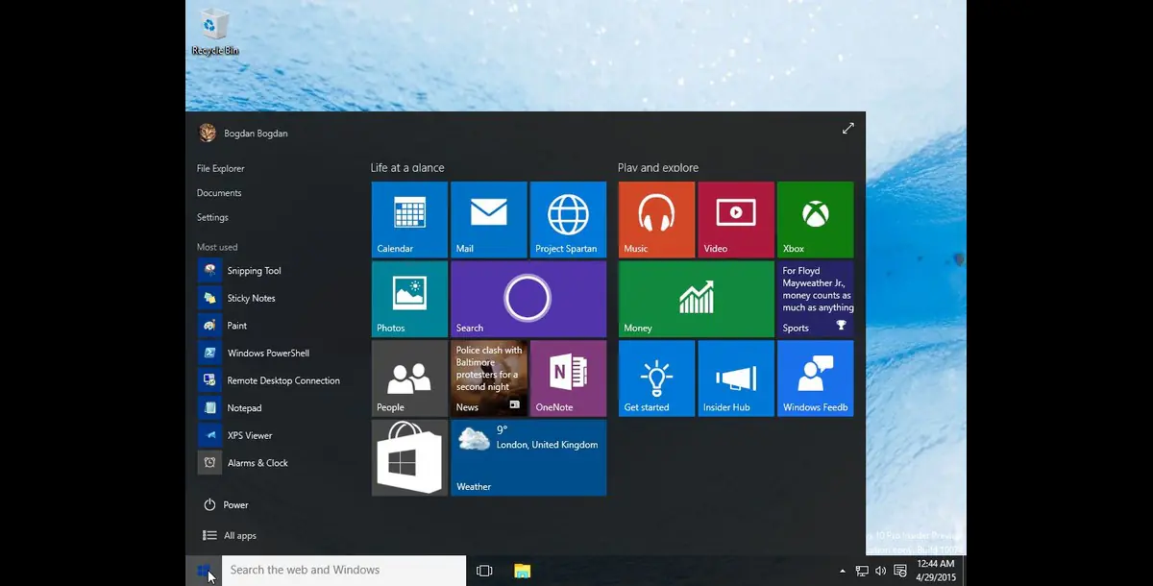Open the Calendar tile
Screen dimensions: 1153x586
point(409,219)
